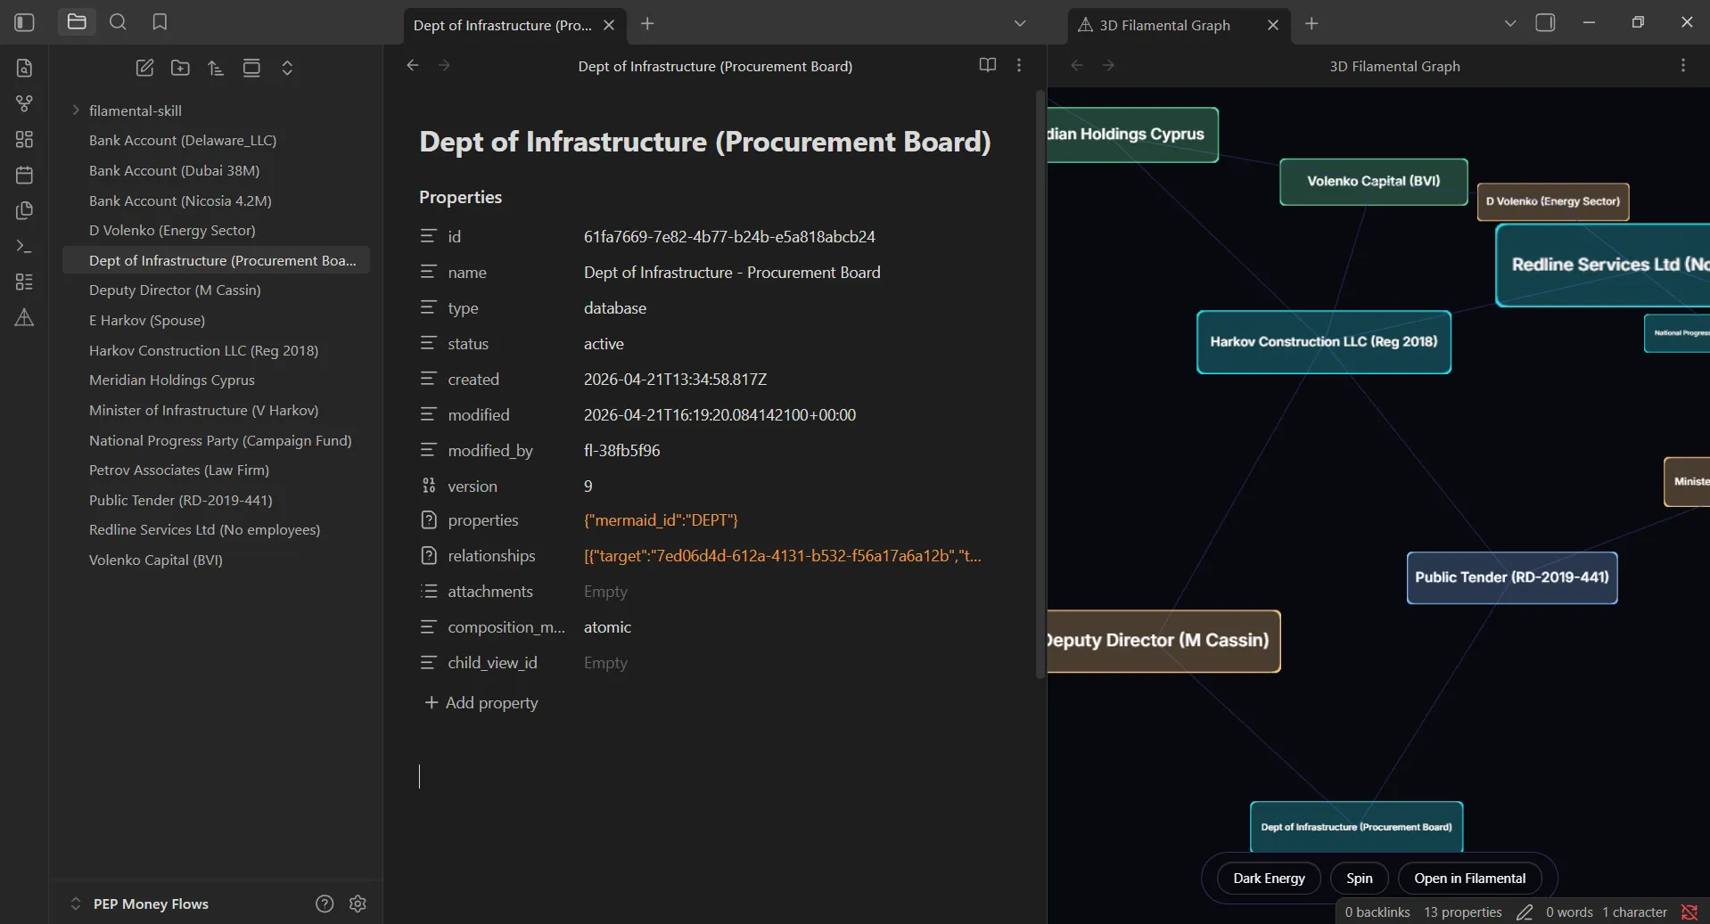Select Volenko Capital (BVI) graph node

(x=1373, y=181)
